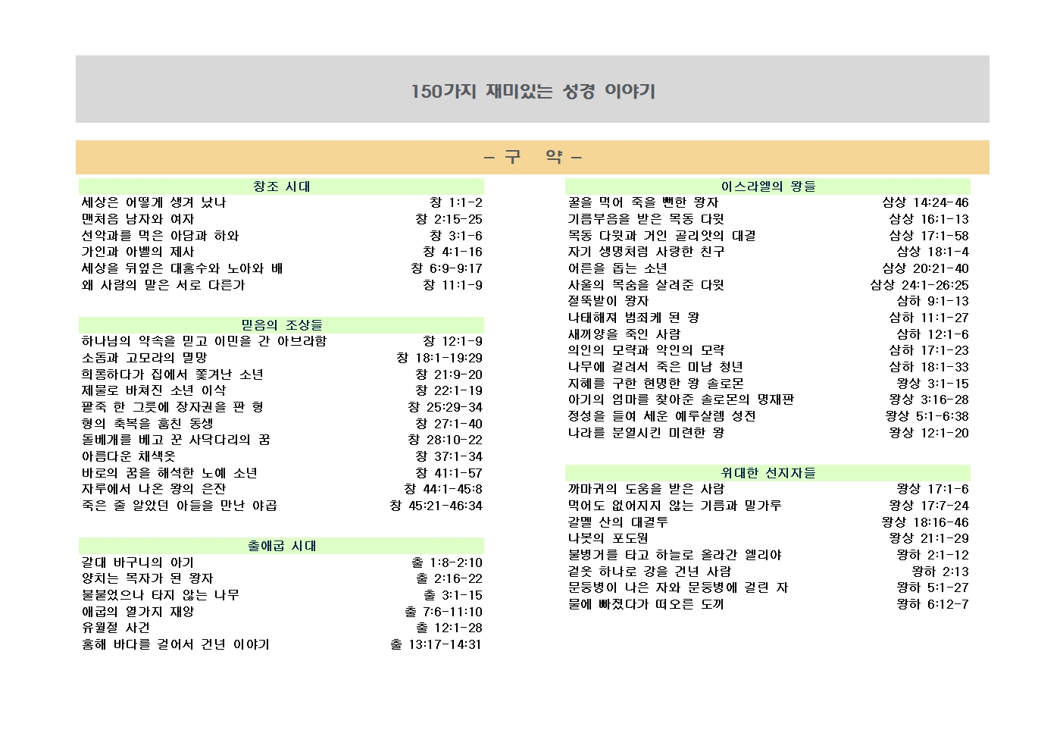This screenshot has height=752, width=1063.
Task: Click '목동 다윗과 거인 골리앗의 대결'
Action: [662, 236]
